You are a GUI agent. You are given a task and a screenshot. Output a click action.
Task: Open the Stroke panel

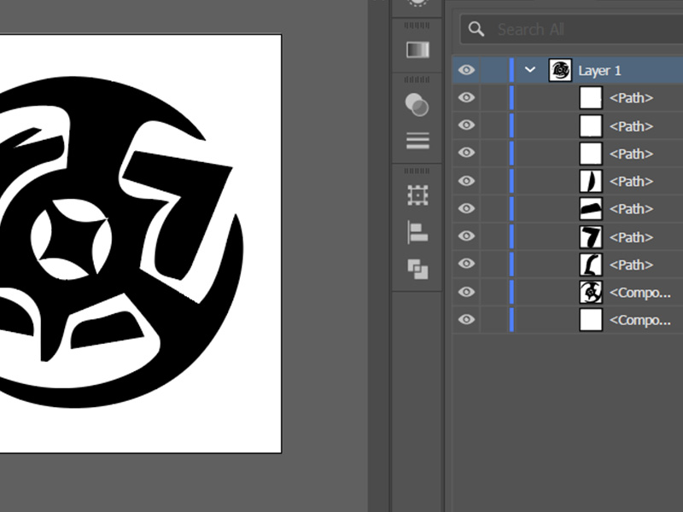[x=417, y=141]
